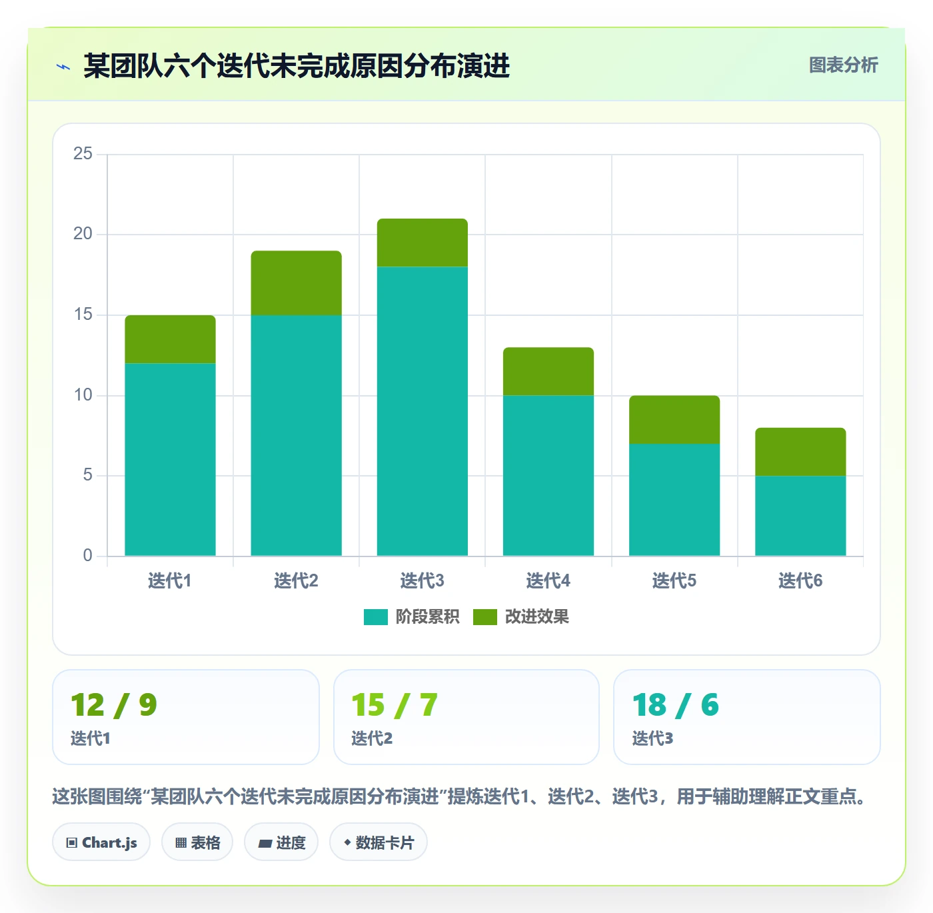Click the lightning bolt icon beside the title
Image resolution: width=933 pixels, height=913 pixels.
[63, 67]
